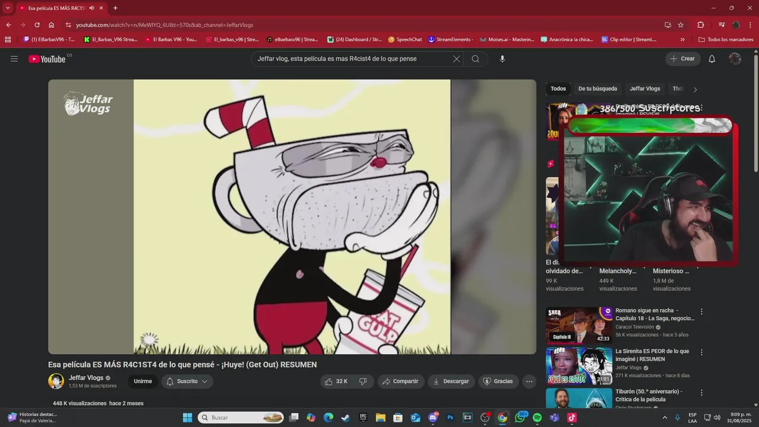Open the Clip editor Streamlabs bookmark
The height and width of the screenshot is (427, 759).
[629, 40]
